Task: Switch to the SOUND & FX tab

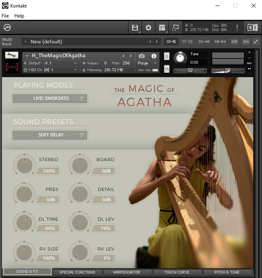Action: tap(27, 272)
